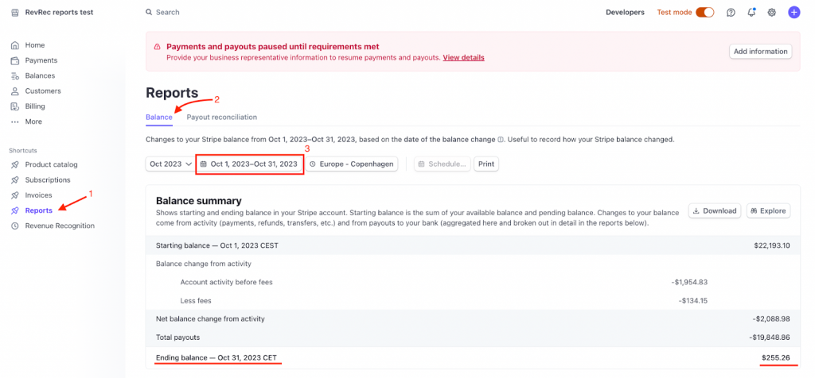Screen dimensions: 815x378
Task: Switch to Payout reconciliation tab
Action: (221, 117)
